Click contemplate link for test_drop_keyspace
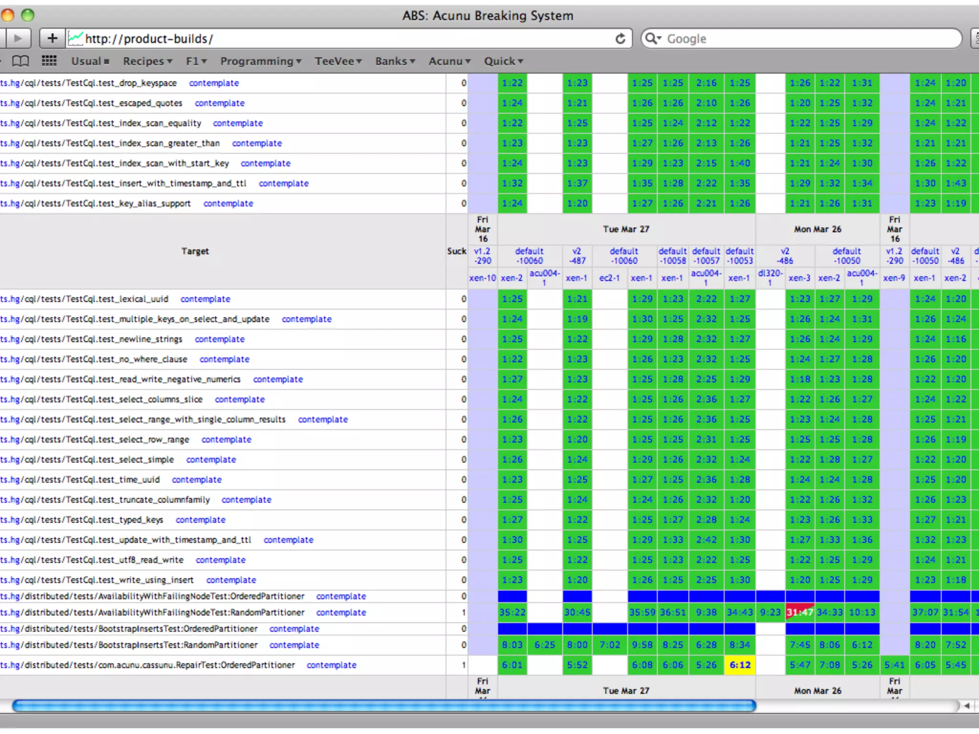This screenshot has height=734, width=979. pyautogui.click(x=214, y=83)
